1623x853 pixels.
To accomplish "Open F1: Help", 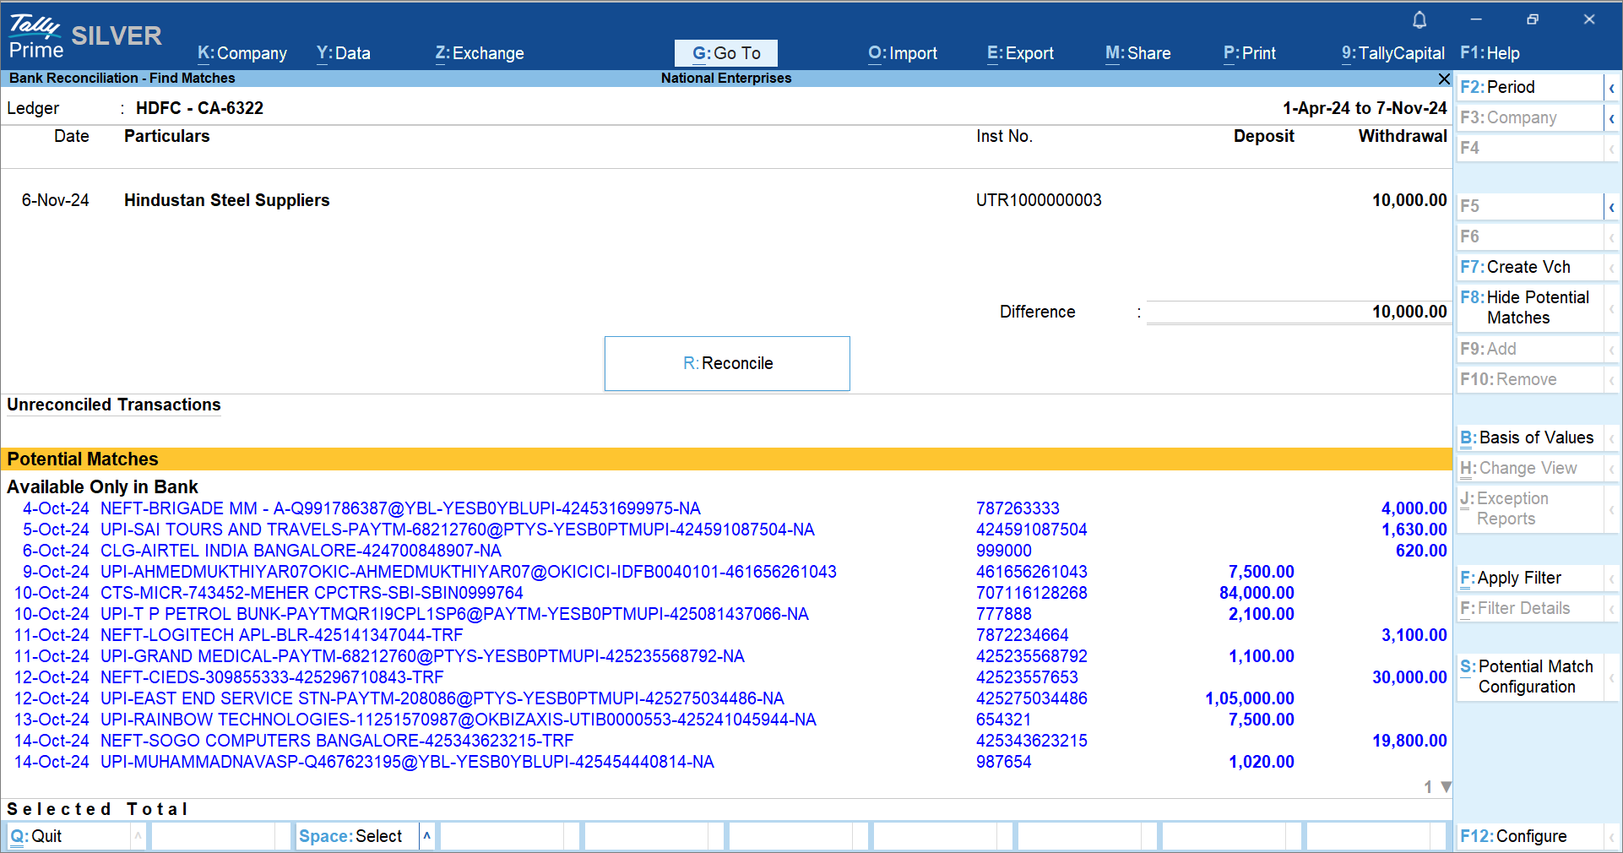I will (x=1490, y=53).
